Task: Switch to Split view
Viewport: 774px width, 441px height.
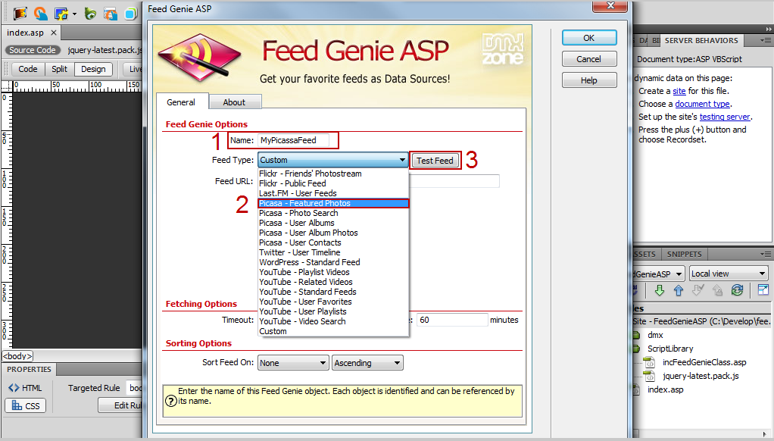Action: pyautogui.click(x=59, y=69)
